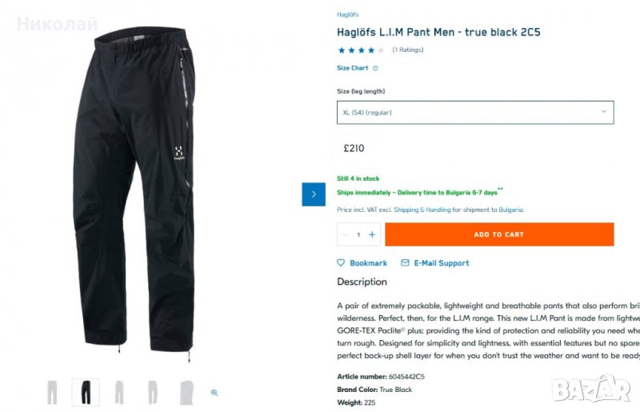
Task: Select the third pants thumbnail
Action: pyautogui.click(x=118, y=393)
